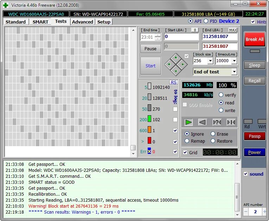The height and width of the screenshot is (221, 269).
Task: Click the blue Power button
Action: click(255, 152)
